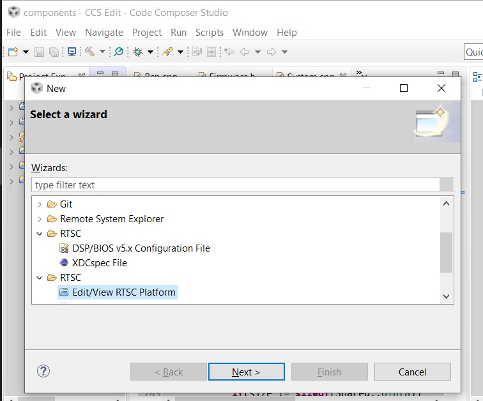Click the Finish button
Screen dimensions: 483x401
[x=329, y=372]
